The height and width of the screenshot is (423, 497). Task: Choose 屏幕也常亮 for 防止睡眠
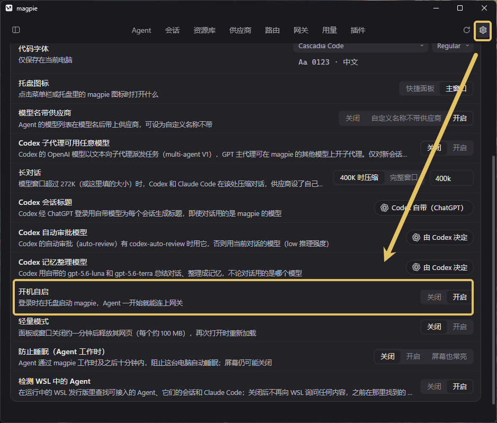[449, 357]
